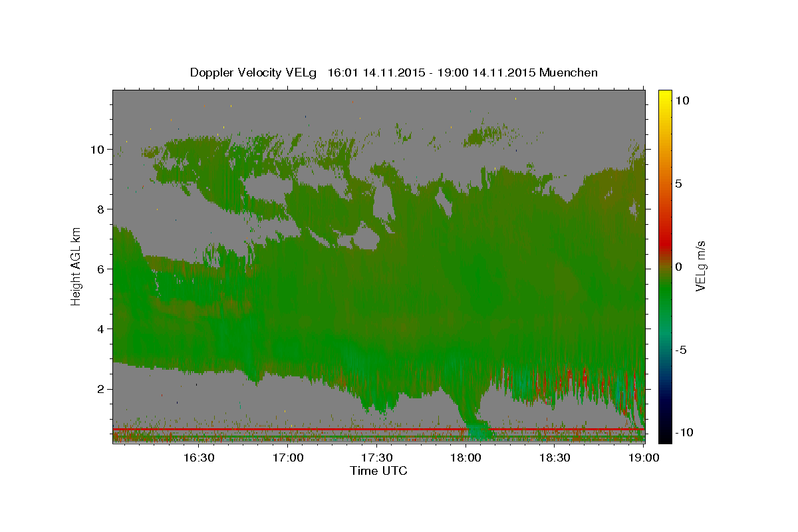Click the height tick label 6
This screenshot has height=532, width=798.
click(x=102, y=269)
